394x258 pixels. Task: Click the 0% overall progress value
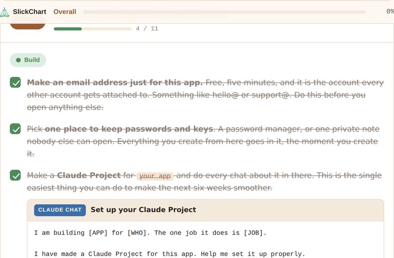[390, 12]
